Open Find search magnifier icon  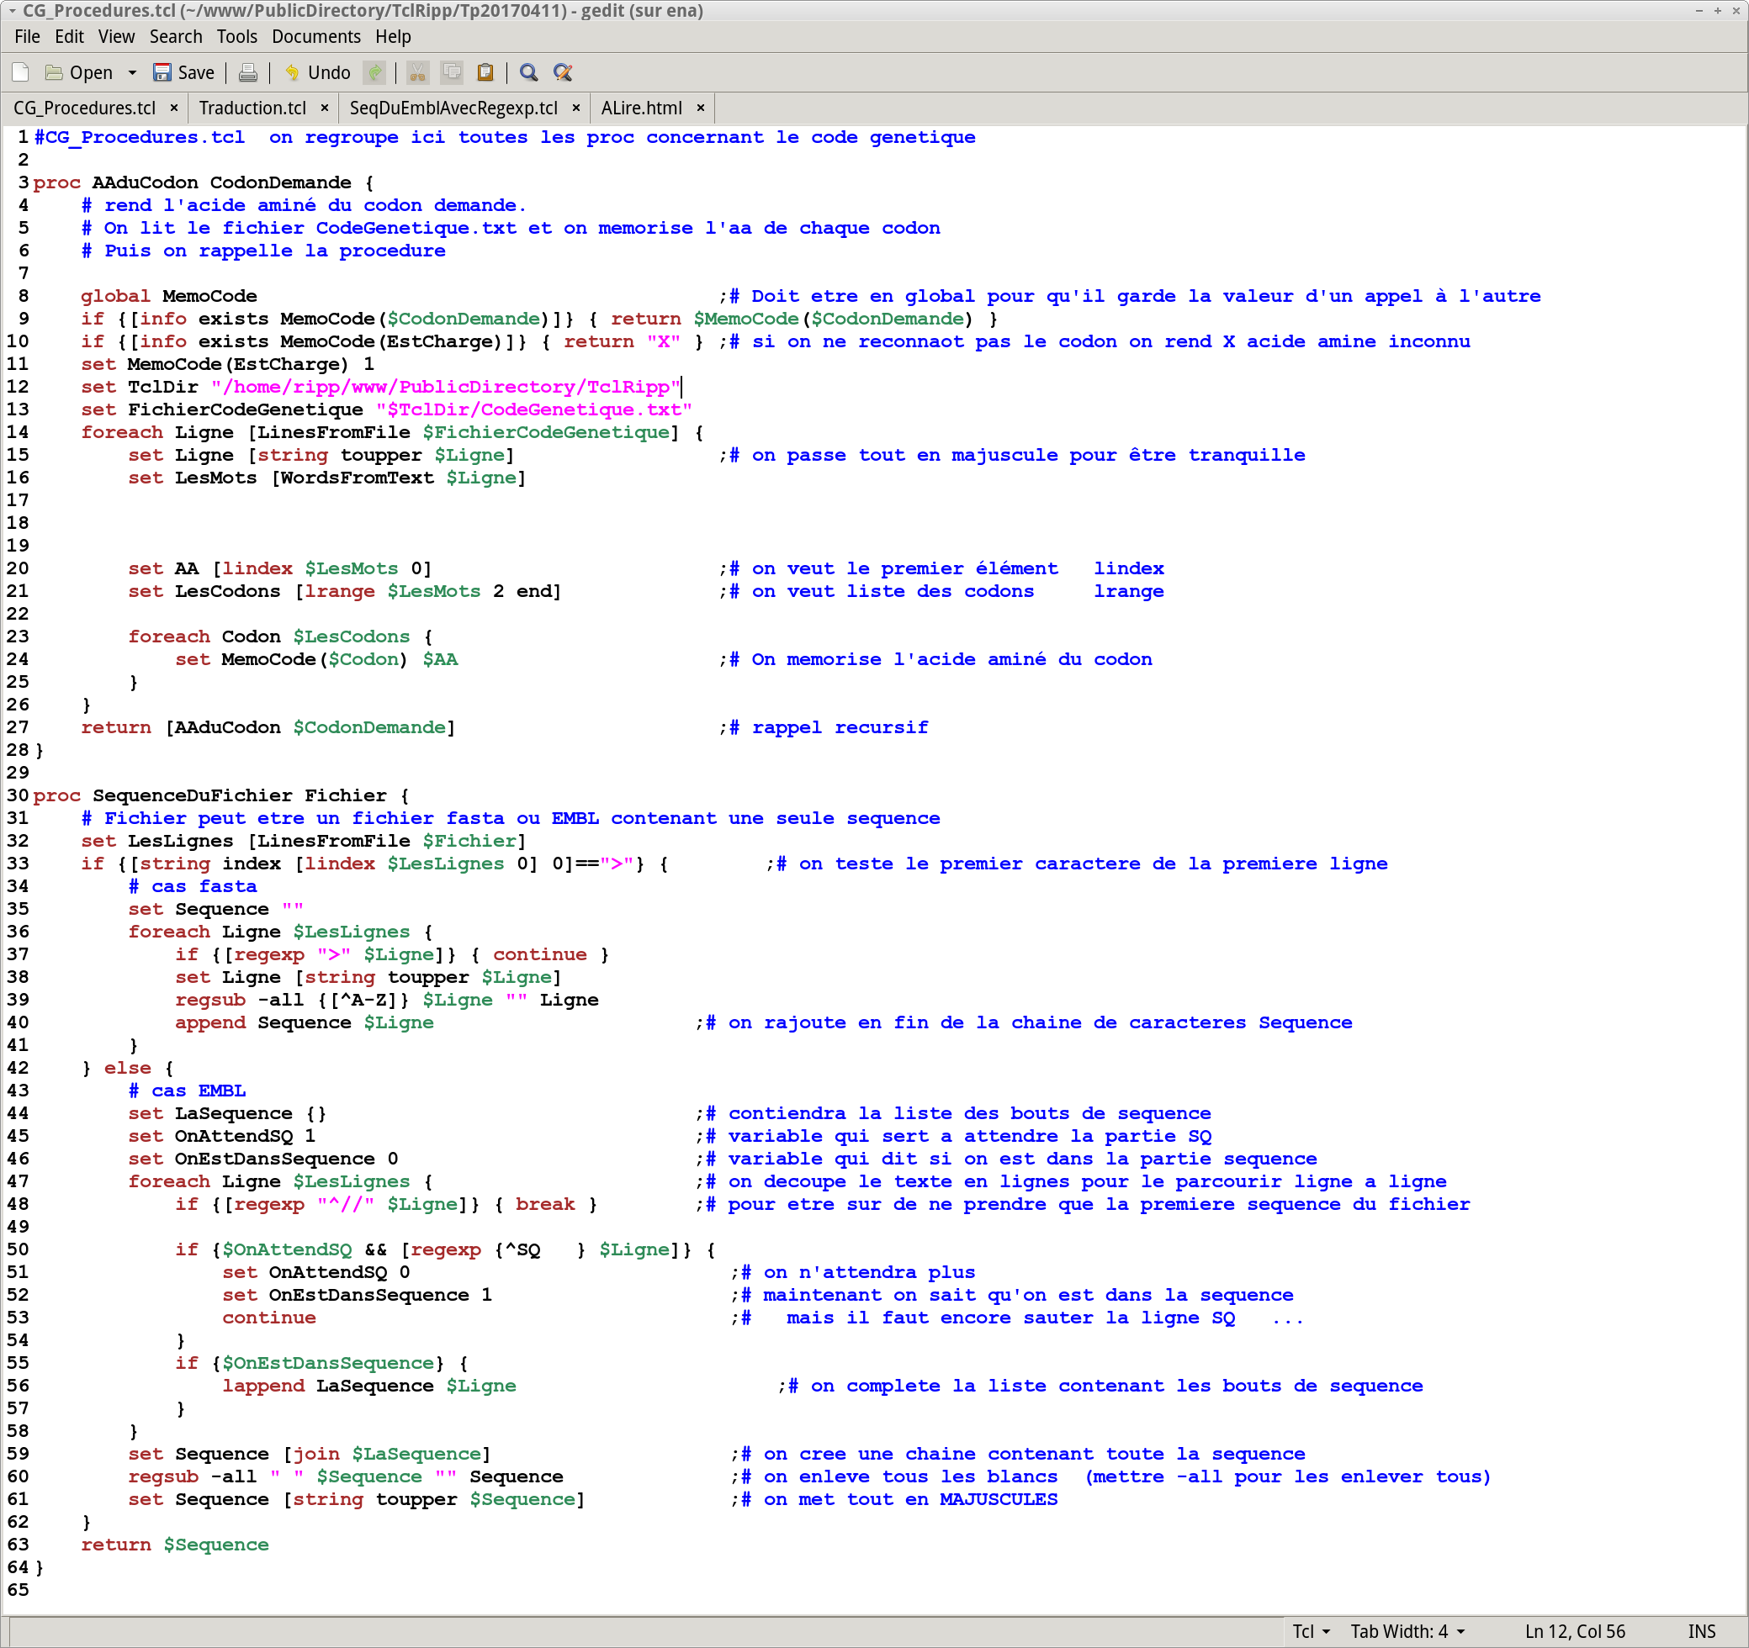coord(529,72)
